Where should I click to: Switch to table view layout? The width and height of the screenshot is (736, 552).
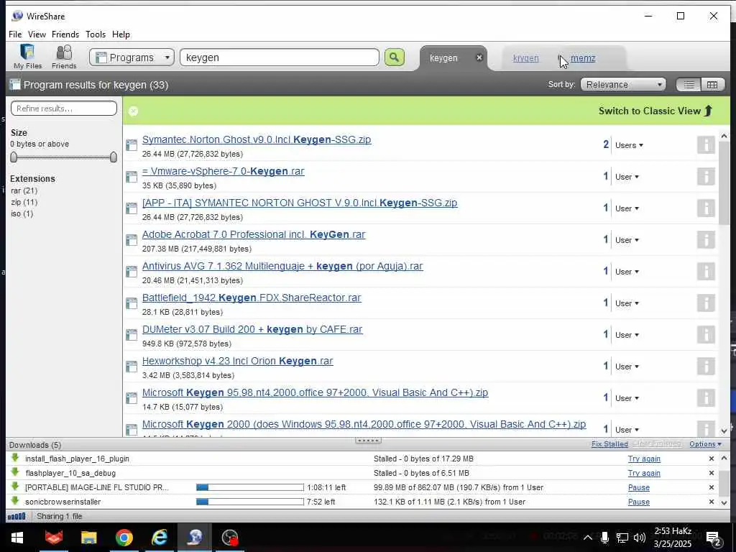712,85
